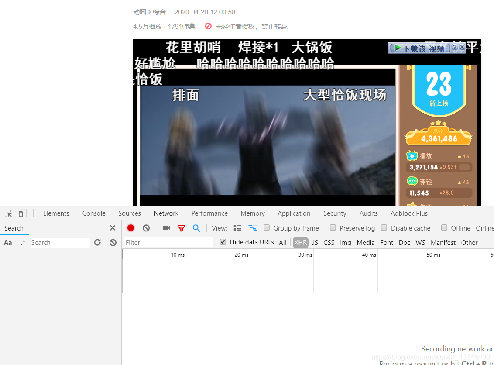Viewport: 494px width, 365px height.
Task: Filter requests by JS
Action: (315, 243)
